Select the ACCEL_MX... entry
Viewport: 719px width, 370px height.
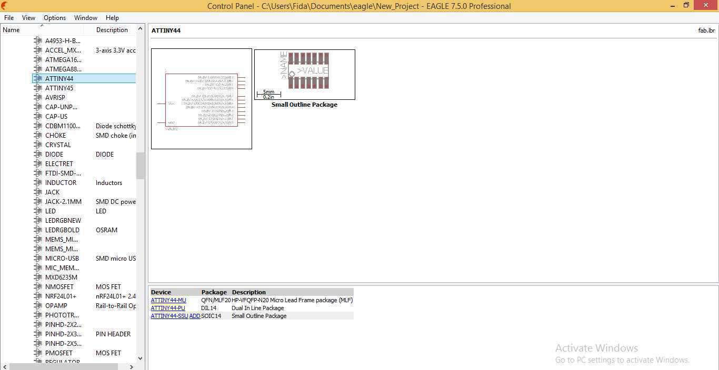point(63,50)
